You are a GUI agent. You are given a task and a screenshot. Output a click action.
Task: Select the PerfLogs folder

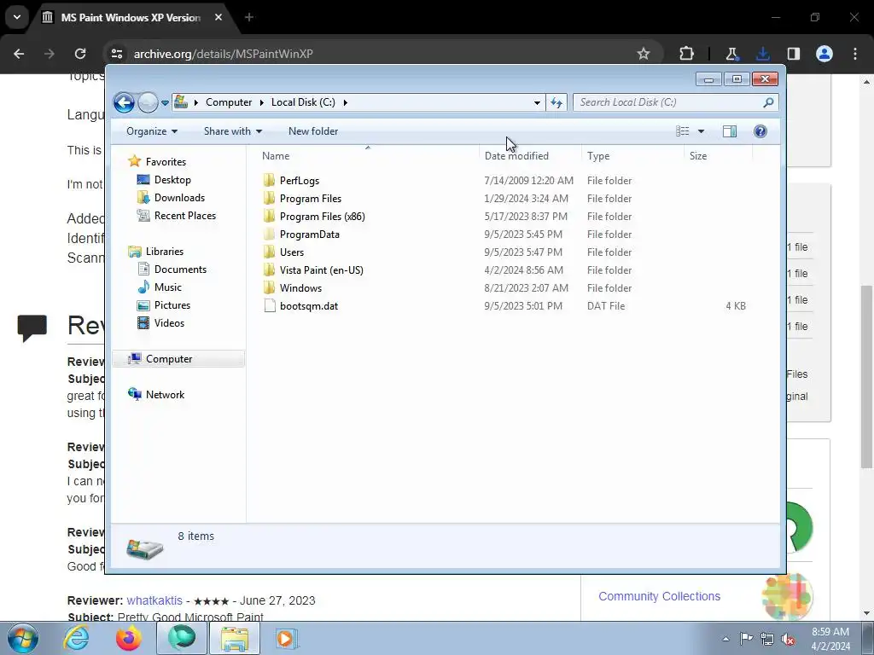[300, 181]
